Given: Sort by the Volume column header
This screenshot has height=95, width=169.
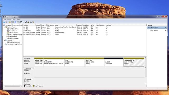Looking at the screenshot, I should (x=29, y=25).
